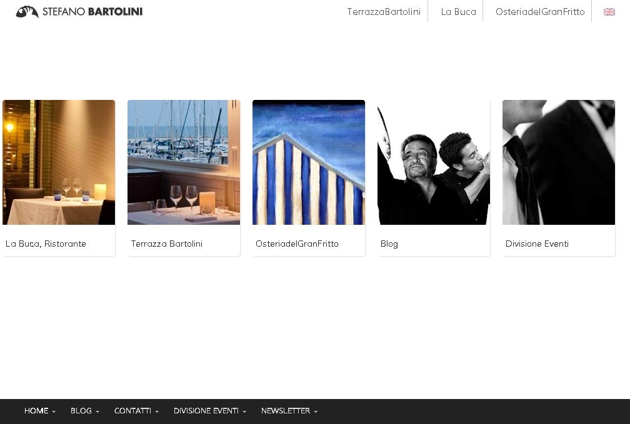Open the OsteriadelGranFritto header link
The image size is (630, 424).
[540, 12]
